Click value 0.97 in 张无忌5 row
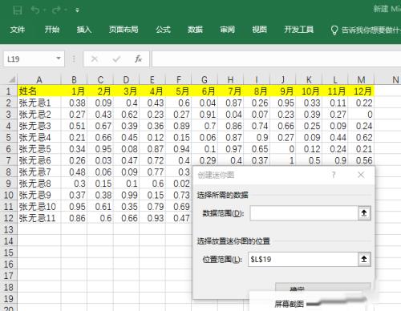 click(230, 149)
